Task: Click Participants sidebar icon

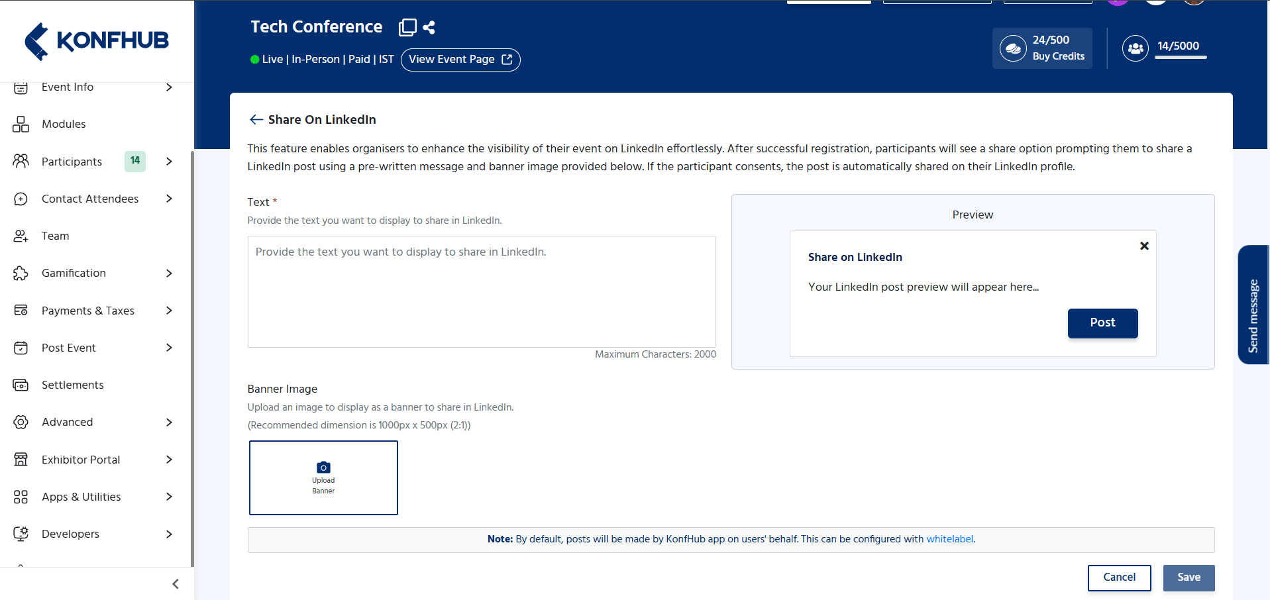Action: pyautogui.click(x=21, y=161)
